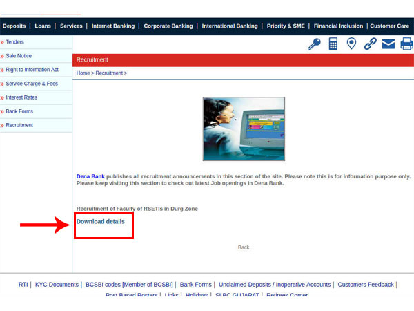This screenshot has height=311, width=414.
Task: Open BCSBI codes footer link
Action: click(129, 285)
